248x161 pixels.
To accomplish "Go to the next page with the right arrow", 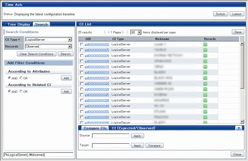I will click(123, 32).
